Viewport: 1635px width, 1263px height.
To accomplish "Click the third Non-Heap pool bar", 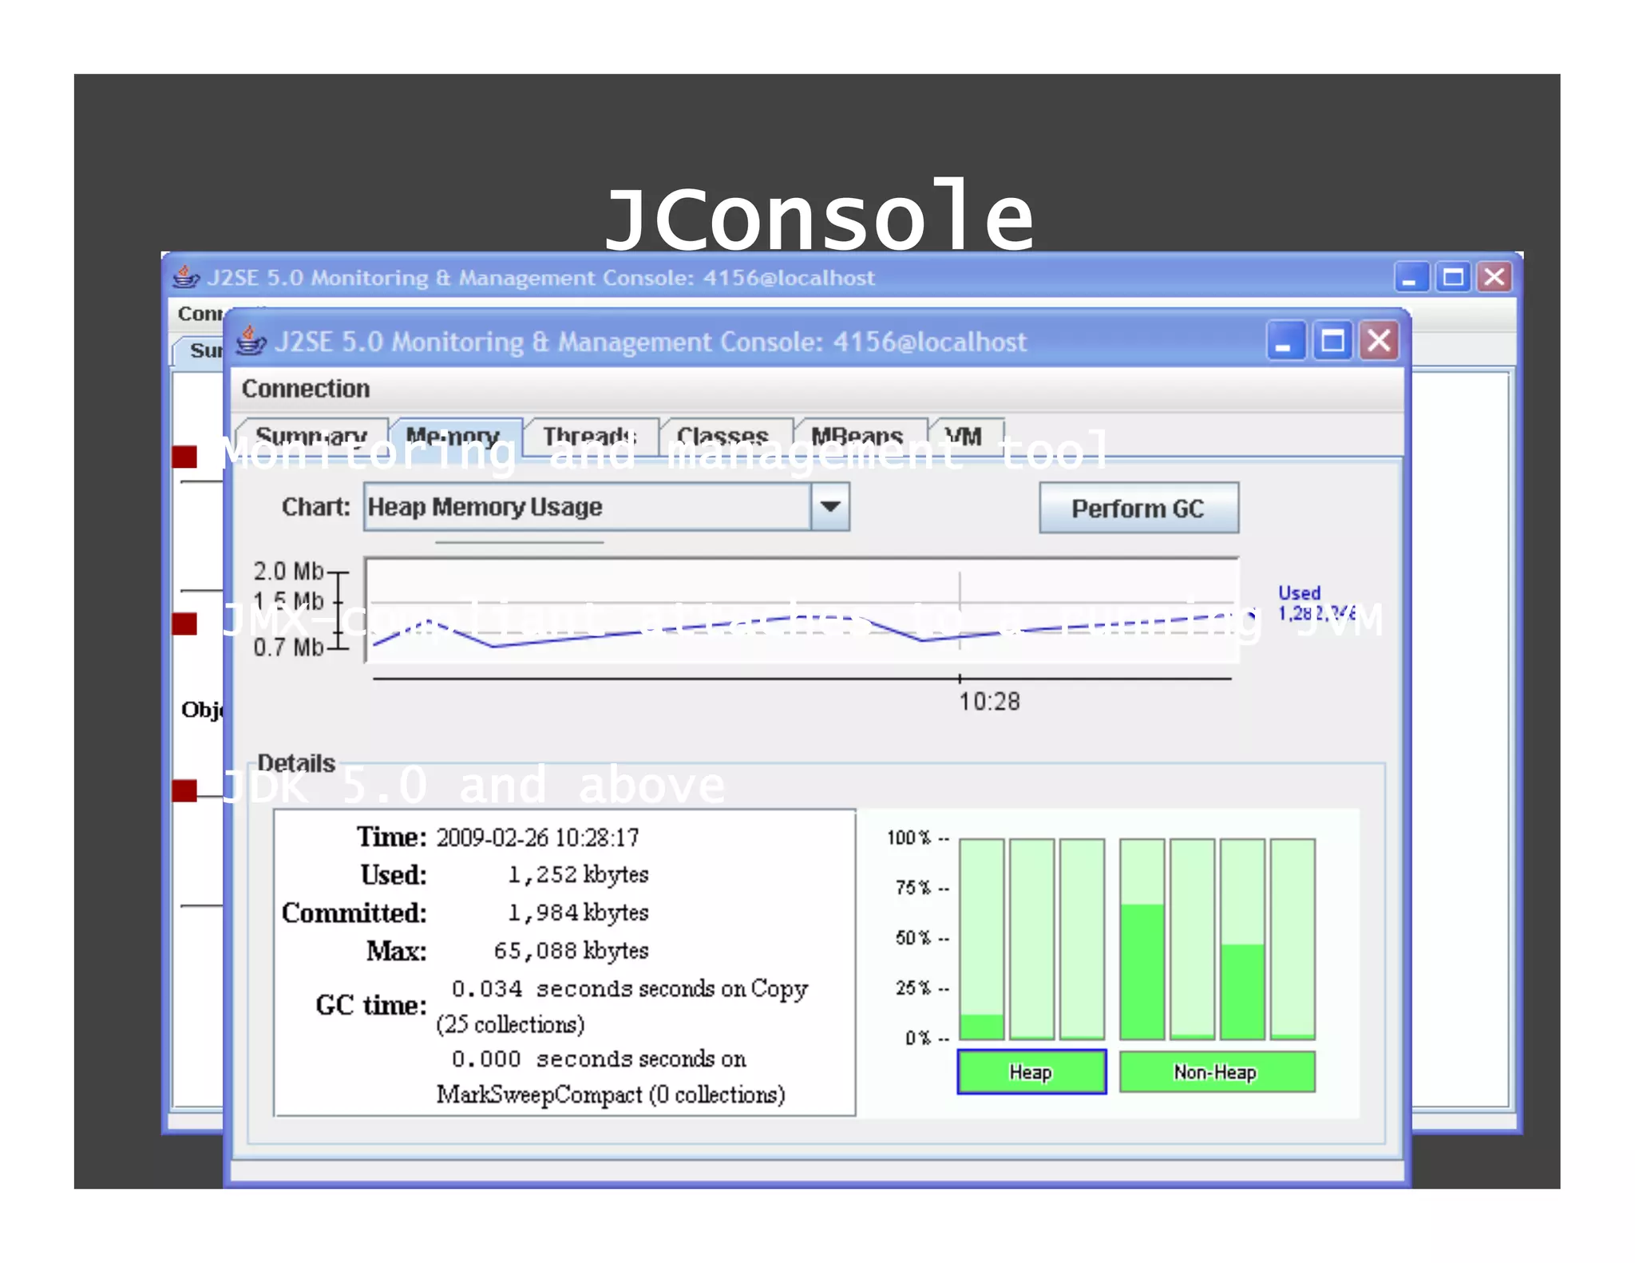I will (x=1242, y=939).
